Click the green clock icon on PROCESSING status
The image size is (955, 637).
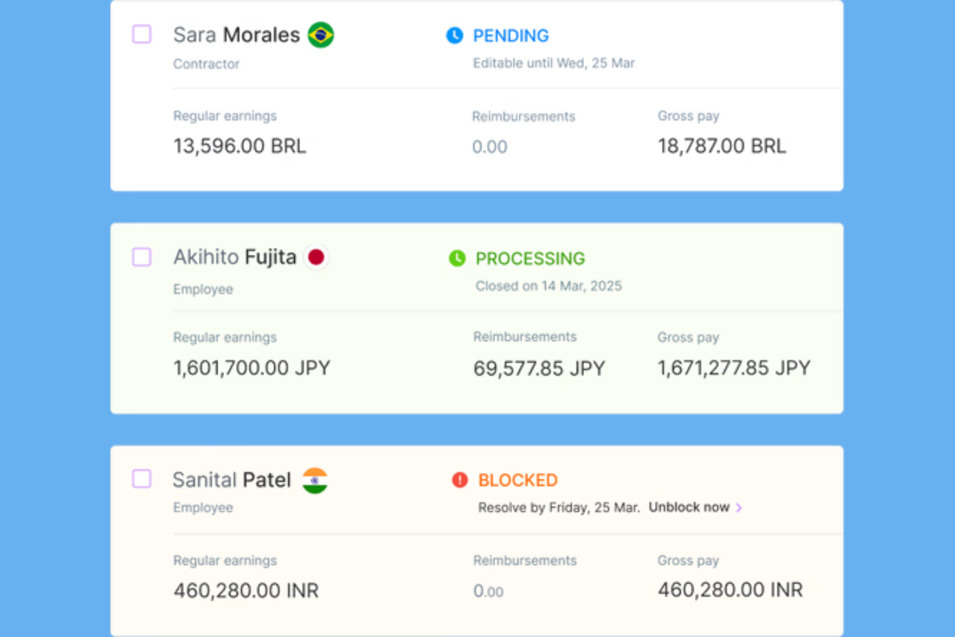click(457, 258)
